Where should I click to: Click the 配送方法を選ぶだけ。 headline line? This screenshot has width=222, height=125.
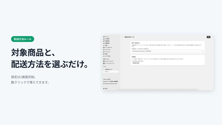[x=50, y=64]
